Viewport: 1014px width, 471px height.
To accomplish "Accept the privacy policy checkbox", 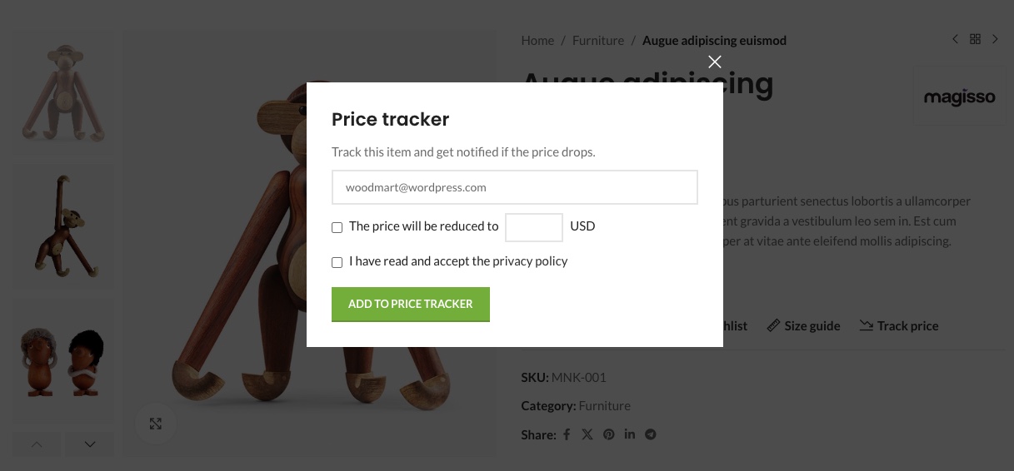I will click(x=337, y=262).
